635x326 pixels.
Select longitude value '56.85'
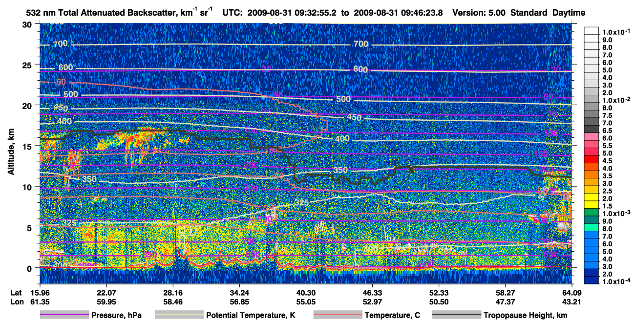click(x=239, y=302)
